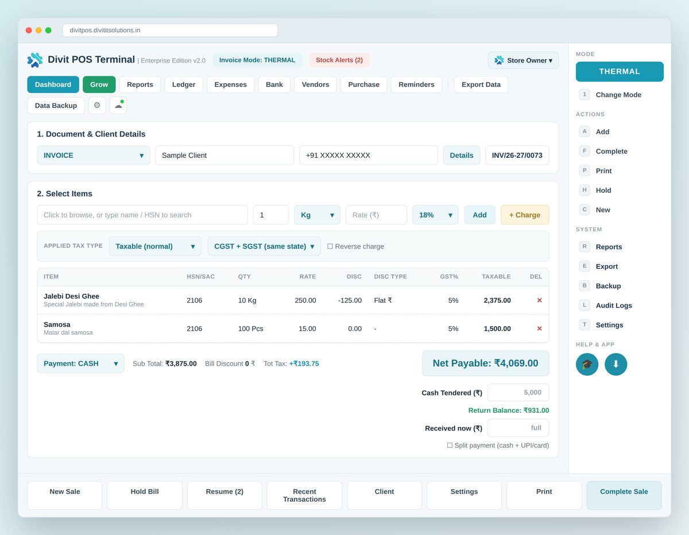Click the Hold Bill button
Image resolution: width=689 pixels, height=535 pixels.
pos(145,495)
